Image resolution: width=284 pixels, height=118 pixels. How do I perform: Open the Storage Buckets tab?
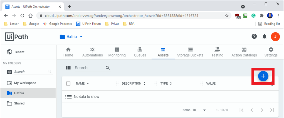[190, 52]
